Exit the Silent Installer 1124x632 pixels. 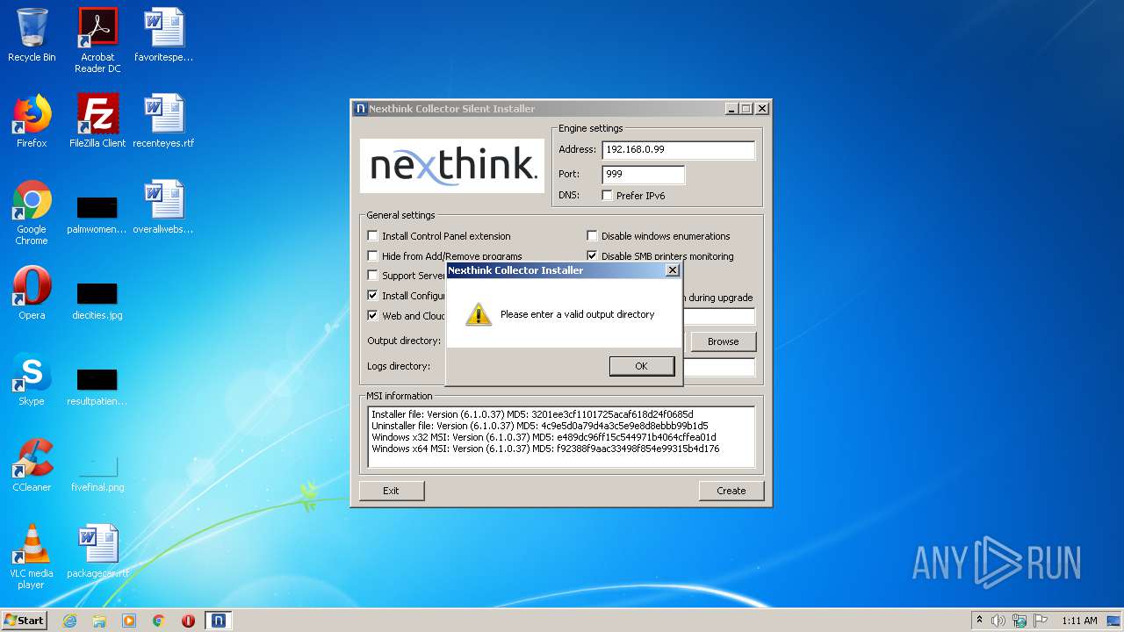tap(392, 491)
